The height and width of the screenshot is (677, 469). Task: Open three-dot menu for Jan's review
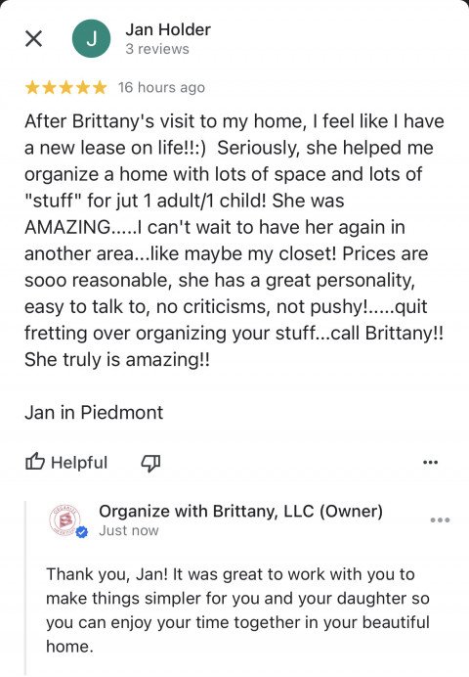[430, 462]
